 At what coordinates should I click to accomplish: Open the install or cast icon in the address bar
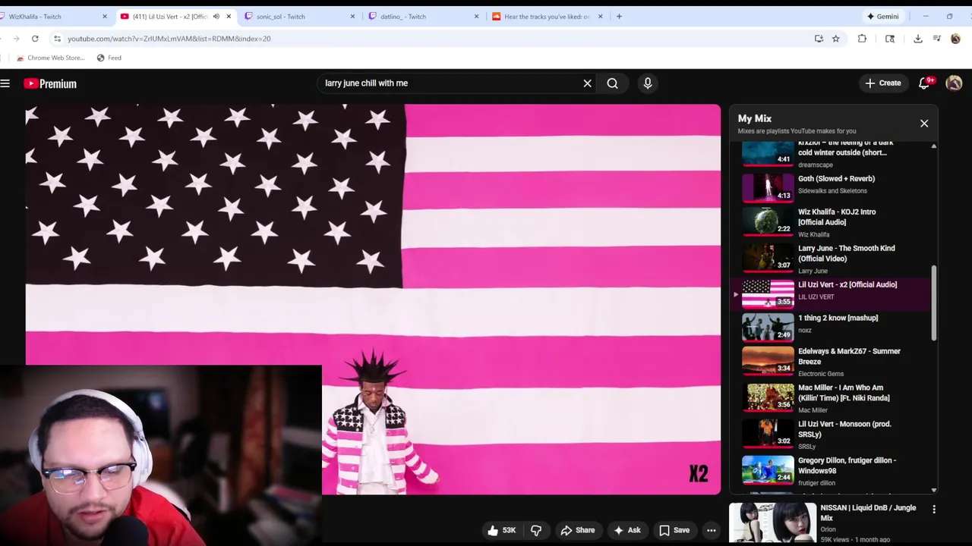pyautogui.click(x=819, y=39)
